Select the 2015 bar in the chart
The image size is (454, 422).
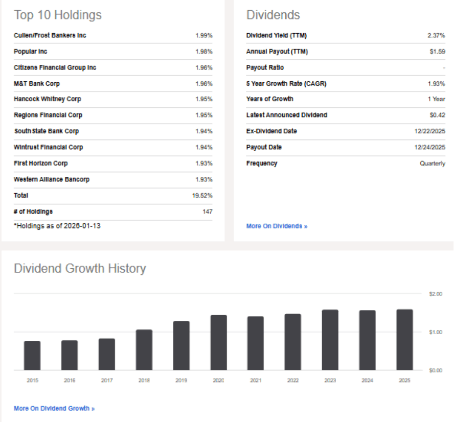32,355
